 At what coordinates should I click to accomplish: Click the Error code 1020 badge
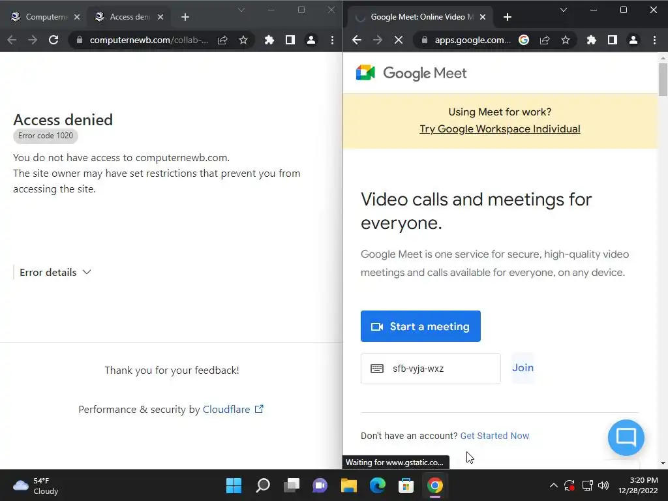tap(46, 136)
